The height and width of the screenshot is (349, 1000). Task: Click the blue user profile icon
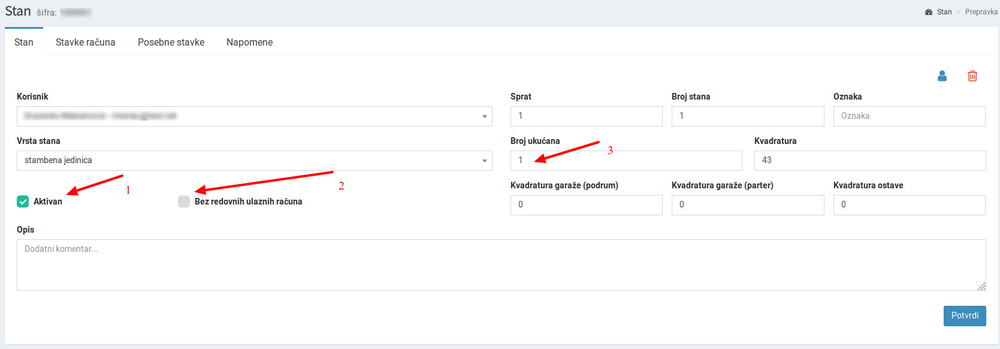click(942, 76)
